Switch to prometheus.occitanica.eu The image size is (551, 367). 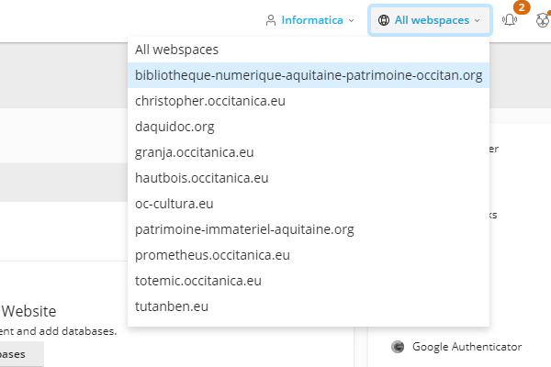212,255
